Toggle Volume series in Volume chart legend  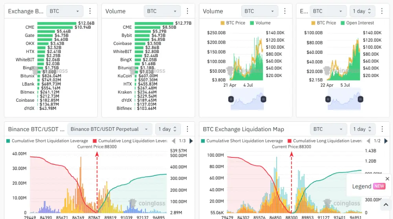261,23
